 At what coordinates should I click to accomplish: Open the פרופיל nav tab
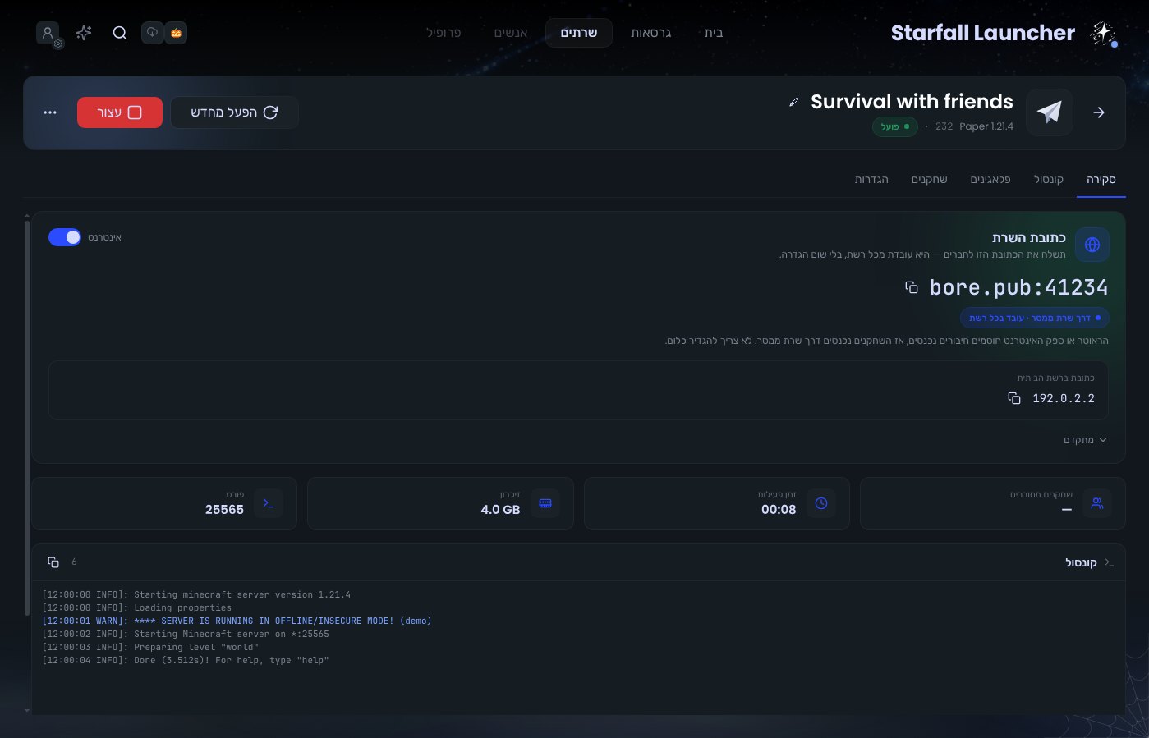[444, 33]
